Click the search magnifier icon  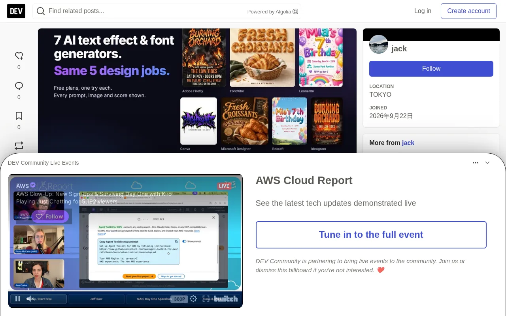pyautogui.click(x=40, y=11)
